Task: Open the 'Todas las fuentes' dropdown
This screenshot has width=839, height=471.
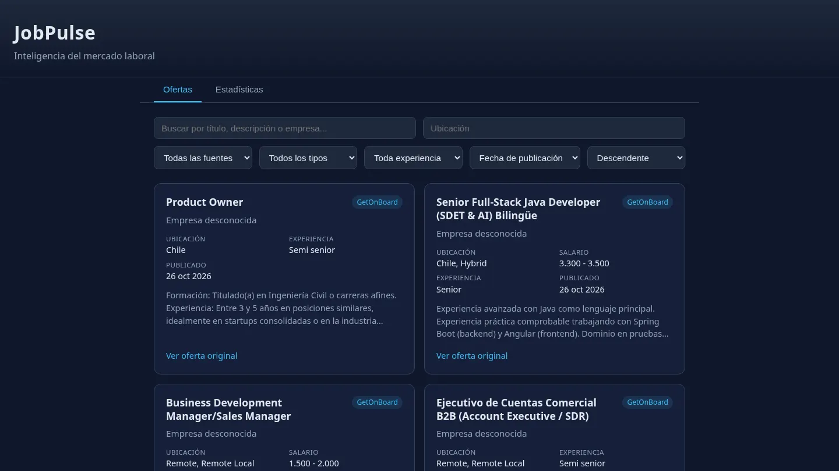Action: (203, 158)
